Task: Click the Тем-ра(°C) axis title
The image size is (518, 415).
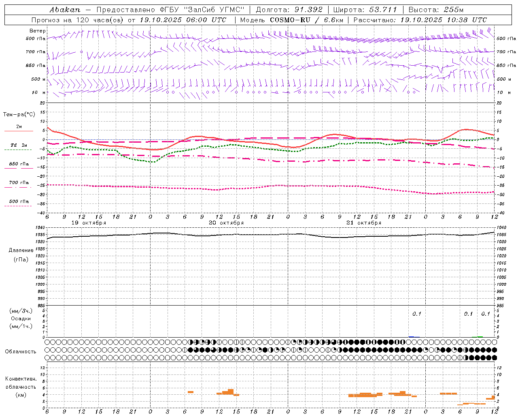Action: (x=19, y=115)
